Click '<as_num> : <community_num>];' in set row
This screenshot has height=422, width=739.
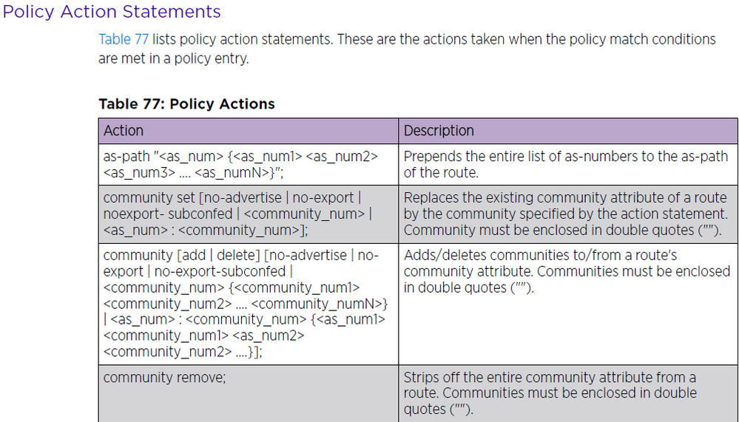click(206, 231)
